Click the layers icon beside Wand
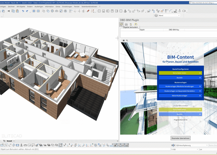This screenshot has width=217, height=155. click(156, 15)
